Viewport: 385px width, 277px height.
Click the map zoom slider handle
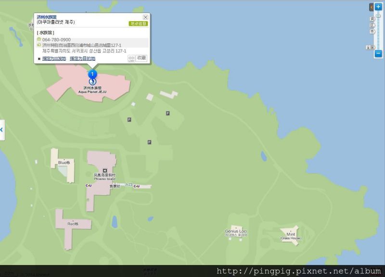click(378, 16)
